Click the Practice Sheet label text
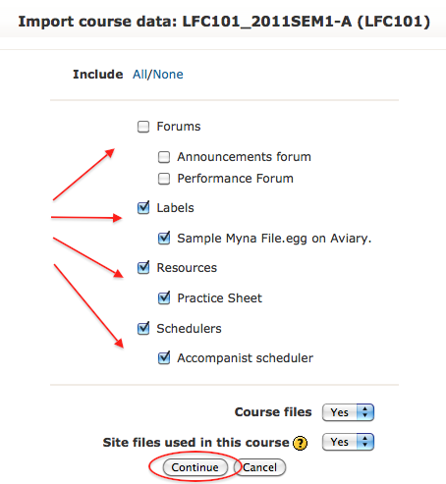This screenshot has height=484, width=446. point(219,298)
